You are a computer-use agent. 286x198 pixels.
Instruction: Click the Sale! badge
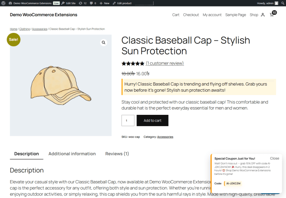(13, 39)
